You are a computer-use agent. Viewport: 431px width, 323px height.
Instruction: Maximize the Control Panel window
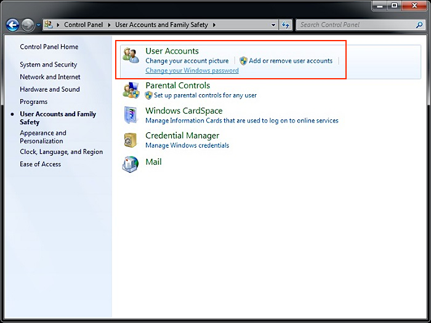pos(395,6)
